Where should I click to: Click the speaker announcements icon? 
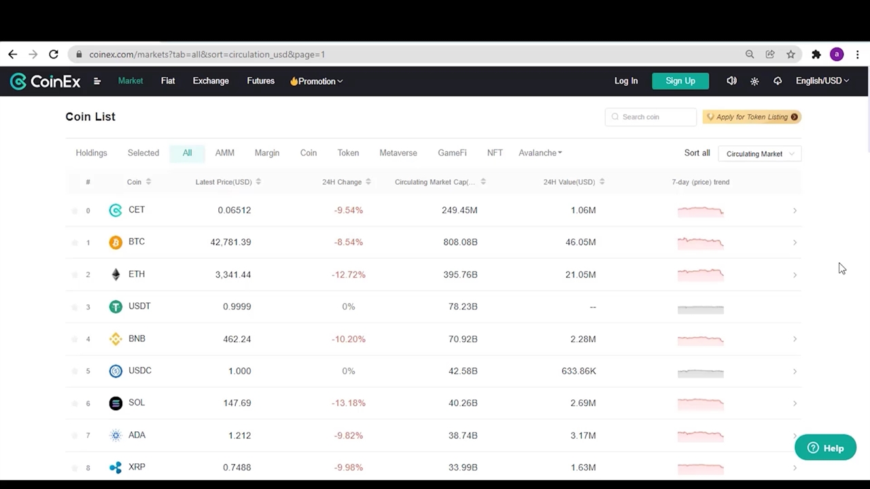tap(731, 81)
